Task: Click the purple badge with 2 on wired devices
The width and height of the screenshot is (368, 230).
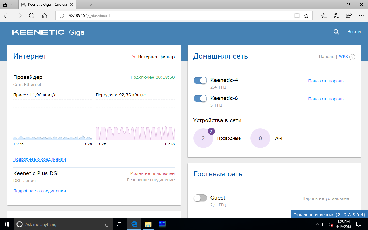Action: [x=211, y=132]
